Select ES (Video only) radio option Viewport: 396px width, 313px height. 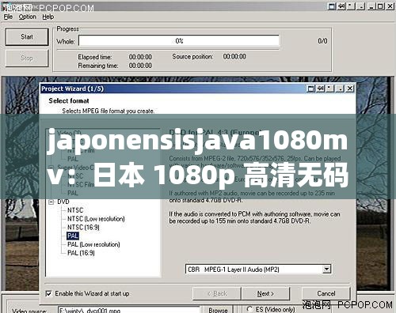pyautogui.click(x=249, y=309)
